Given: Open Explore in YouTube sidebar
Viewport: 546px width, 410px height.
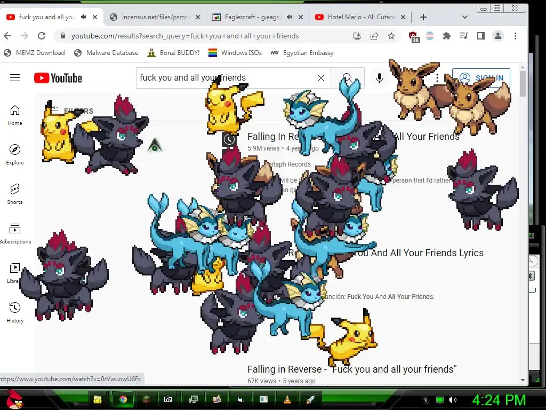Looking at the screenshot, I should (x=14, y=155).
